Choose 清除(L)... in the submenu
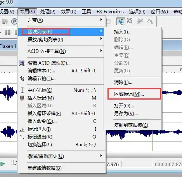The height and width of the screenshot is (177, 182). [x=133, y=82]
